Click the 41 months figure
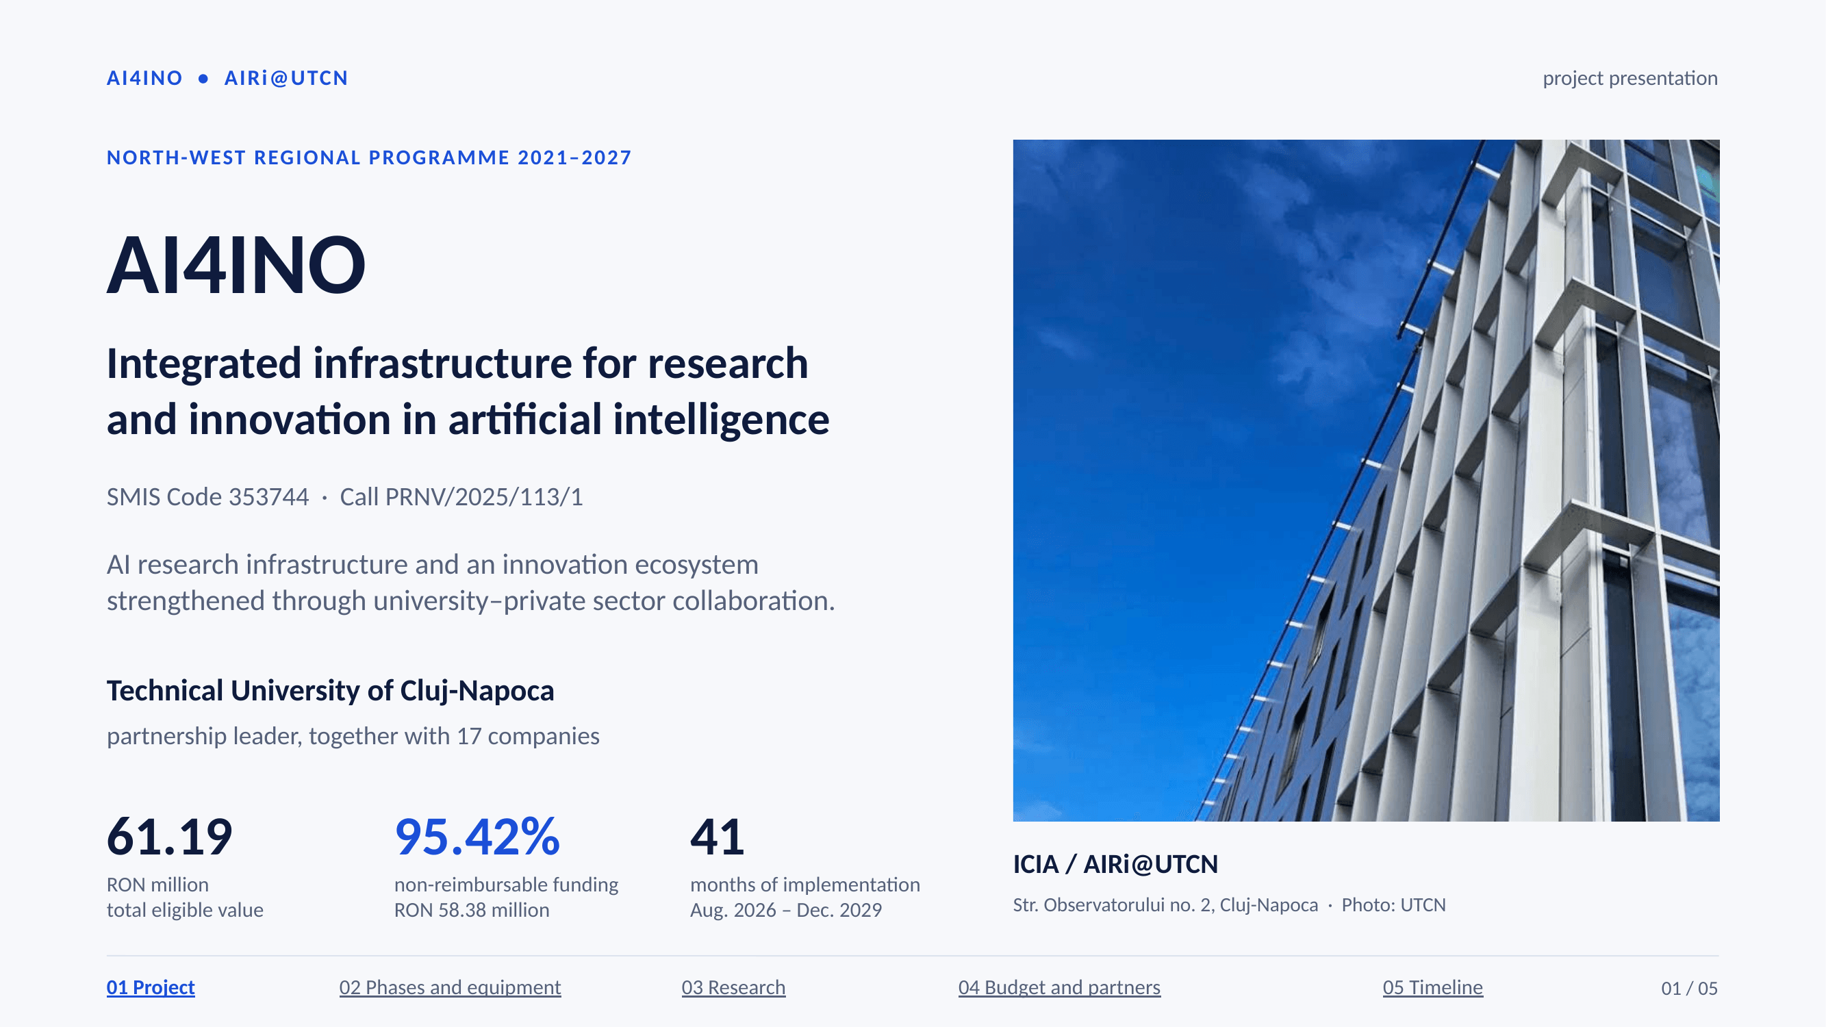 click(718, 837)
